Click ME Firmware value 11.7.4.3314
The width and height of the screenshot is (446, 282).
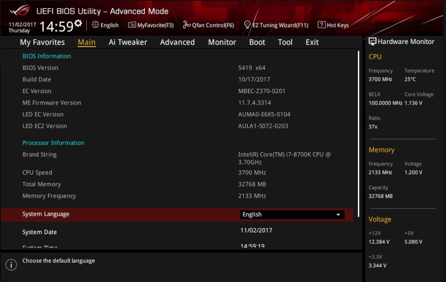tap(254, 103)
